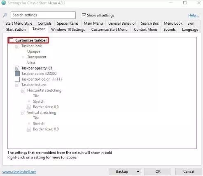Focus the Search settings input field

[x=43, y=15]
